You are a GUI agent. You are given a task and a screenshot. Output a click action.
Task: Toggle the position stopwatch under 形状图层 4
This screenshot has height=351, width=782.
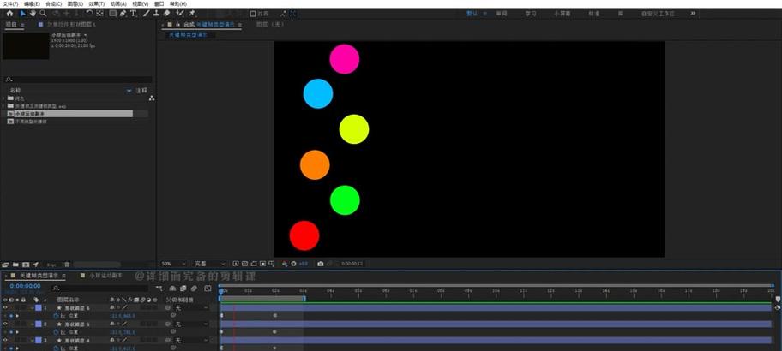(56, 348)
